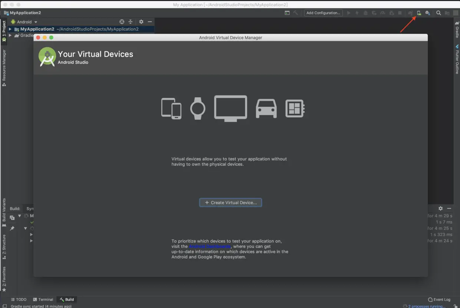The image size is (460, 308).
Task: Open the Build Variants side tab
Action: (x=4, y=213)
